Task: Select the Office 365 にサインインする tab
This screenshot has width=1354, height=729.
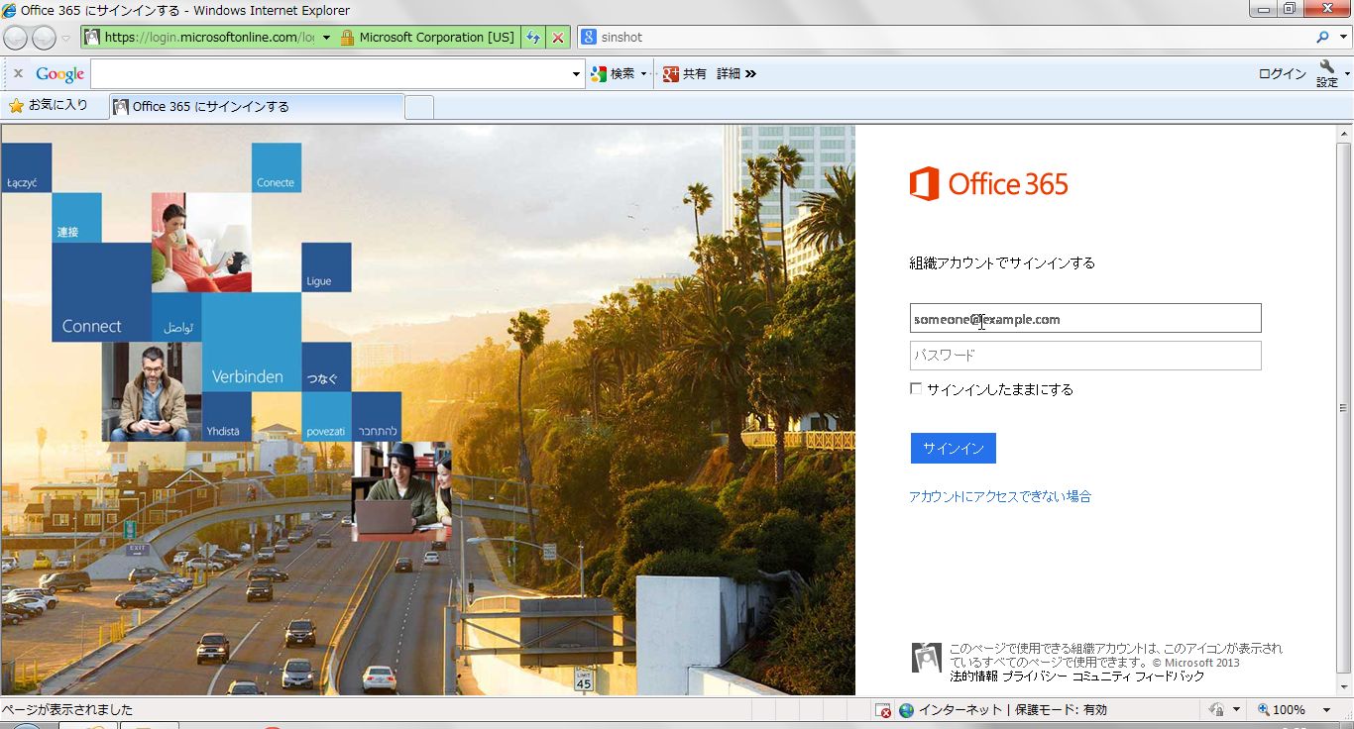Action: (x=257, y=106)
